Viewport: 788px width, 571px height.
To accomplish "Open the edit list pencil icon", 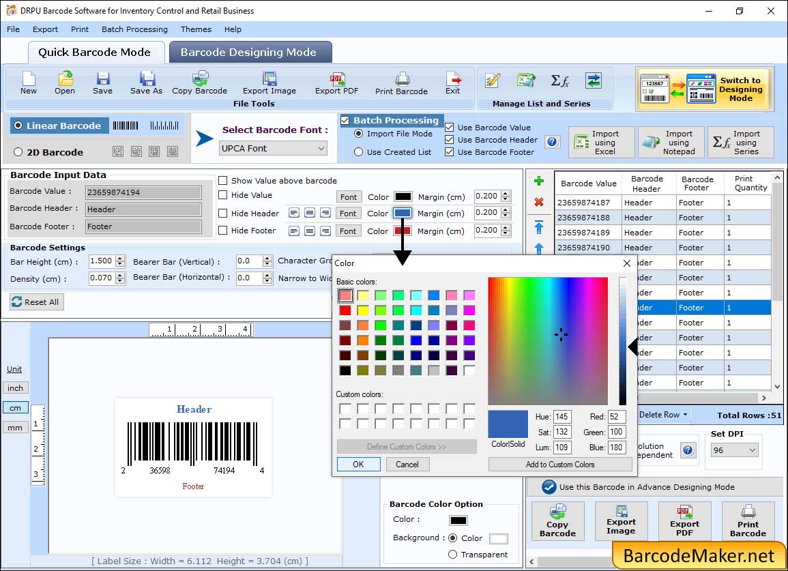I will pos(493,80).
